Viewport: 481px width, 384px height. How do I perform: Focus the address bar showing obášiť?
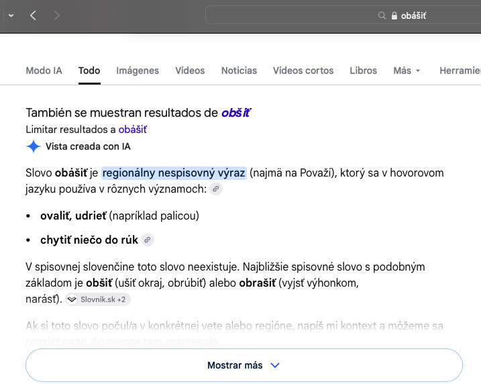[x=343, y=15]
